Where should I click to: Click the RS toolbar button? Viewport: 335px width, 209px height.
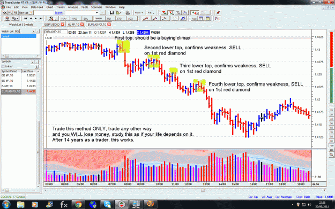(x=16, y=13)
